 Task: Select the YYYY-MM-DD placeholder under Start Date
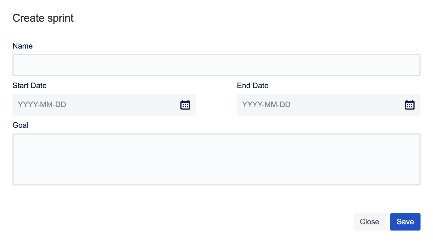click(x=42, y=105)
